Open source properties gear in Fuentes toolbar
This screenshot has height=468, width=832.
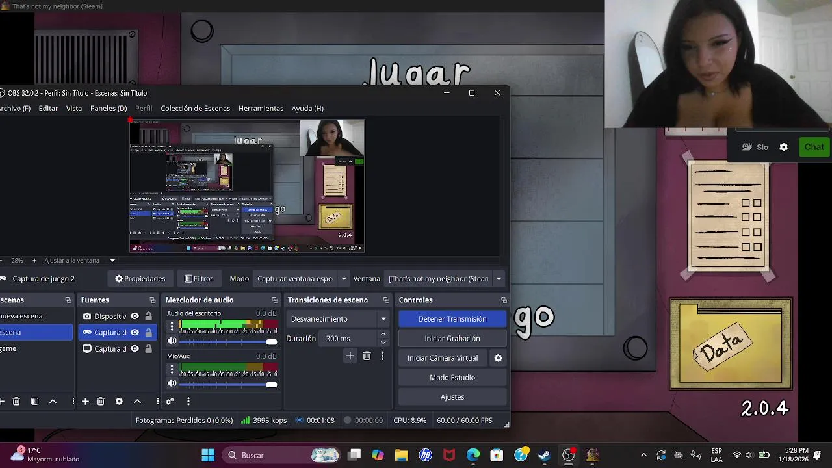coord(119,402)
